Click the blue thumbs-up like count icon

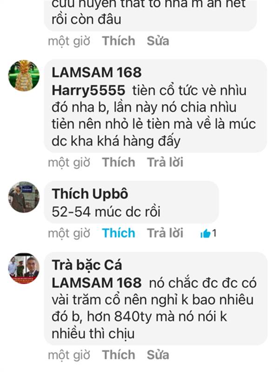click(x=206, y=233)
